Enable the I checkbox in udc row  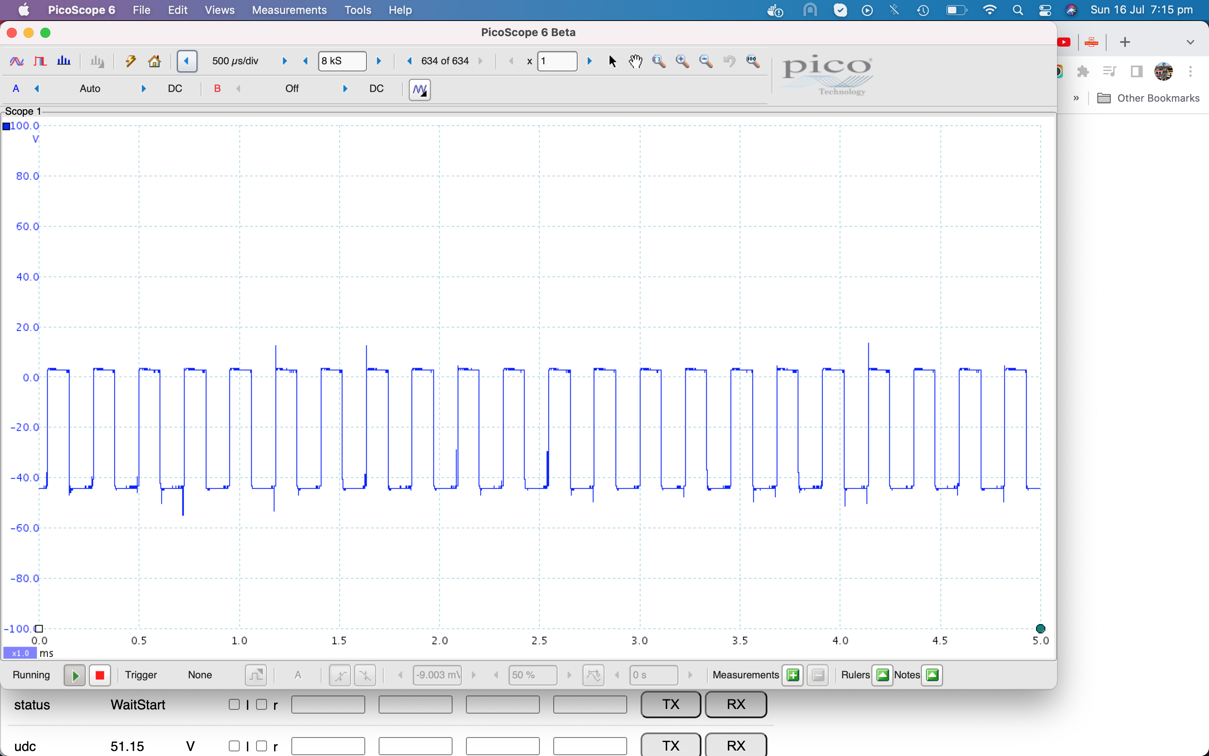234,746
